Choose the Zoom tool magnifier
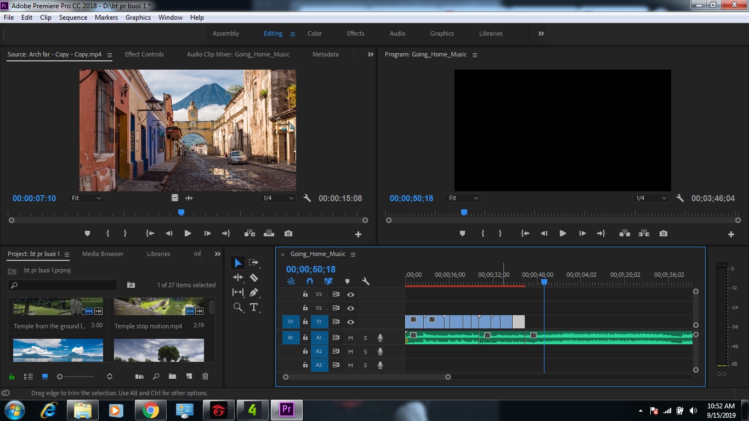This screenshot has height=421, width=749. [238, 307]
